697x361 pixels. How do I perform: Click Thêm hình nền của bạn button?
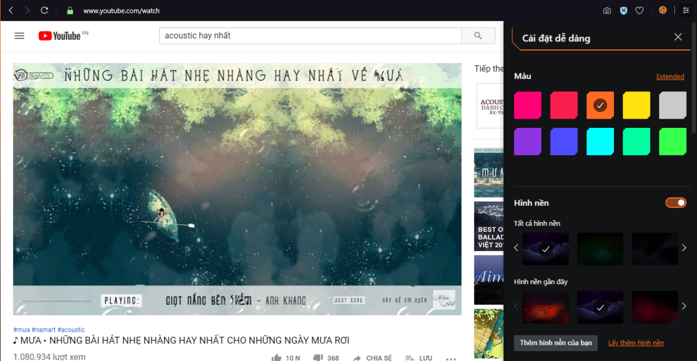coord(555,343)
